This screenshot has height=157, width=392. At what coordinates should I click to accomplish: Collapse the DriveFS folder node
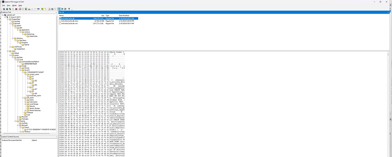pos(20,70)
